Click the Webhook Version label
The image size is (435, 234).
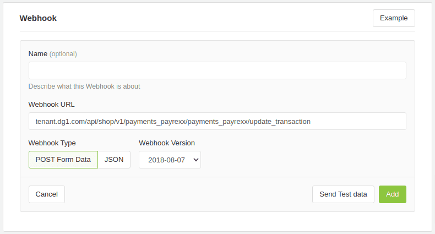(167, 143)
